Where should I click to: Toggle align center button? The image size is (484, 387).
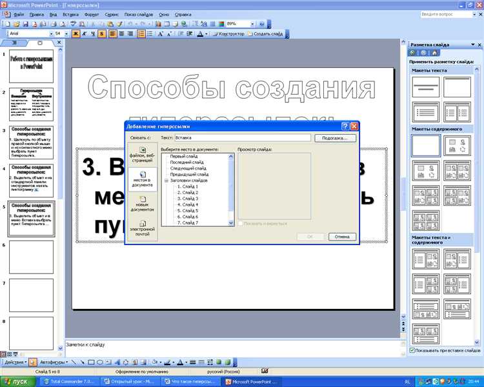point(121,34)
